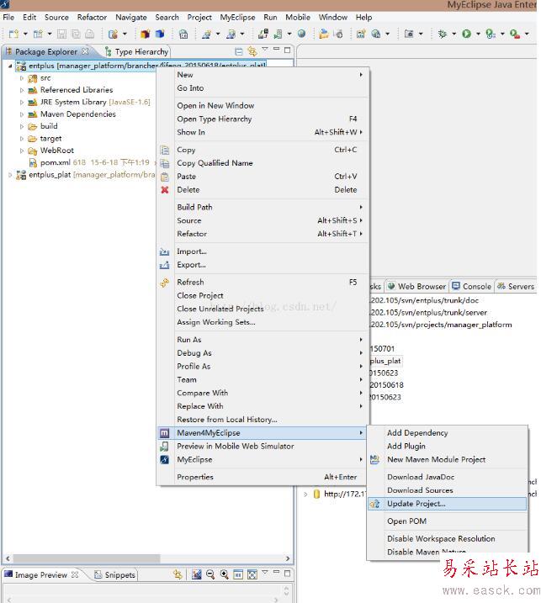Viewport: 541px width, 603px height.
Task: Click the Save toolbar icon
Action: pos(61,34)
